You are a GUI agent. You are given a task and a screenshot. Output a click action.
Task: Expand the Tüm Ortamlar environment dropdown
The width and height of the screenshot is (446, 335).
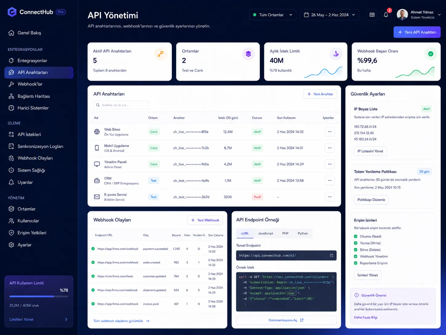(x=273, y=15)
